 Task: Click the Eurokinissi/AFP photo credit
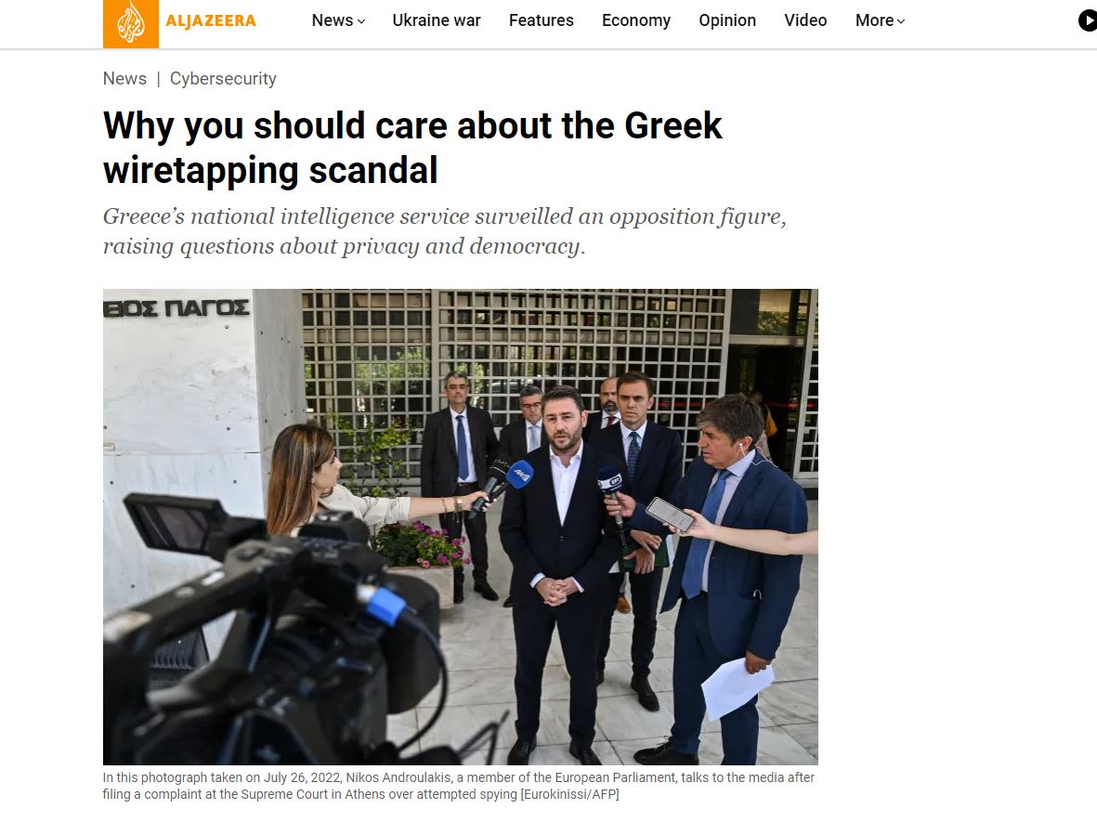(x=569, y=794)
